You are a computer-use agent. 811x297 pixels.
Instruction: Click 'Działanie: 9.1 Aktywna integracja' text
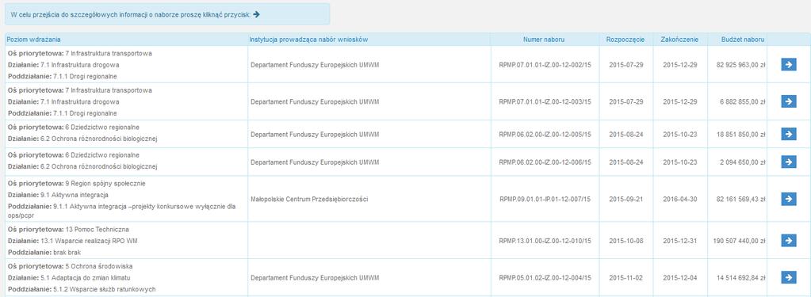(x=58, y=195)
